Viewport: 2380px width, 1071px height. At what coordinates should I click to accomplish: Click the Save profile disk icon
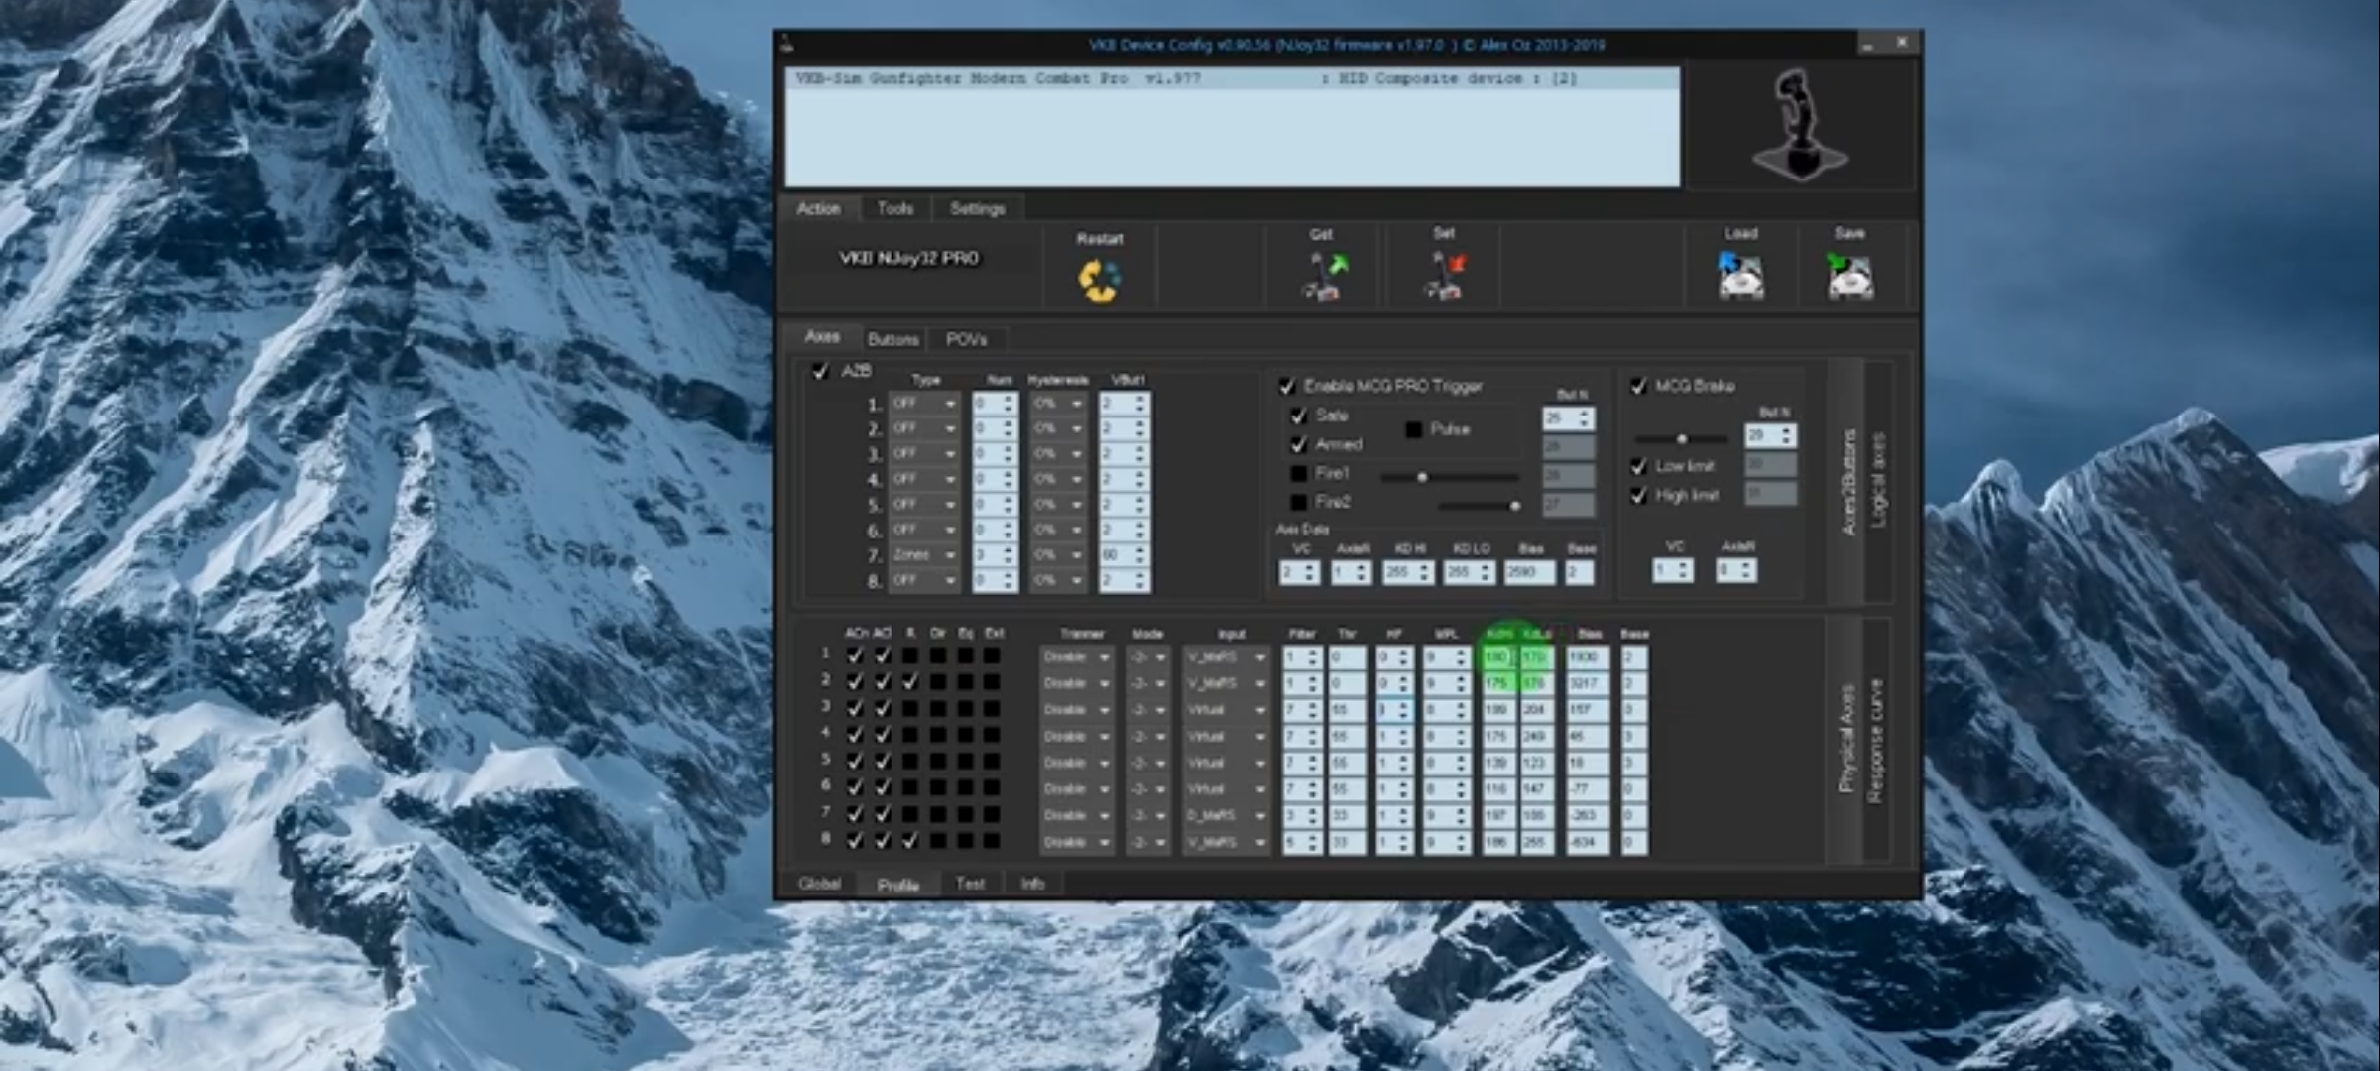(x=1849, y=277)
